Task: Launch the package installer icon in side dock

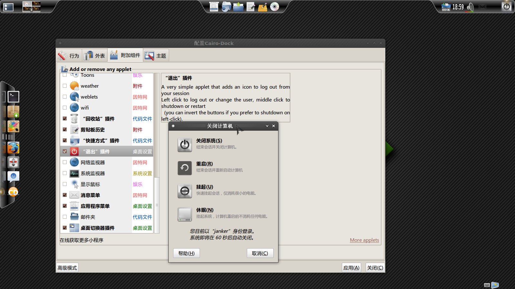Action: tap(14, 112)
